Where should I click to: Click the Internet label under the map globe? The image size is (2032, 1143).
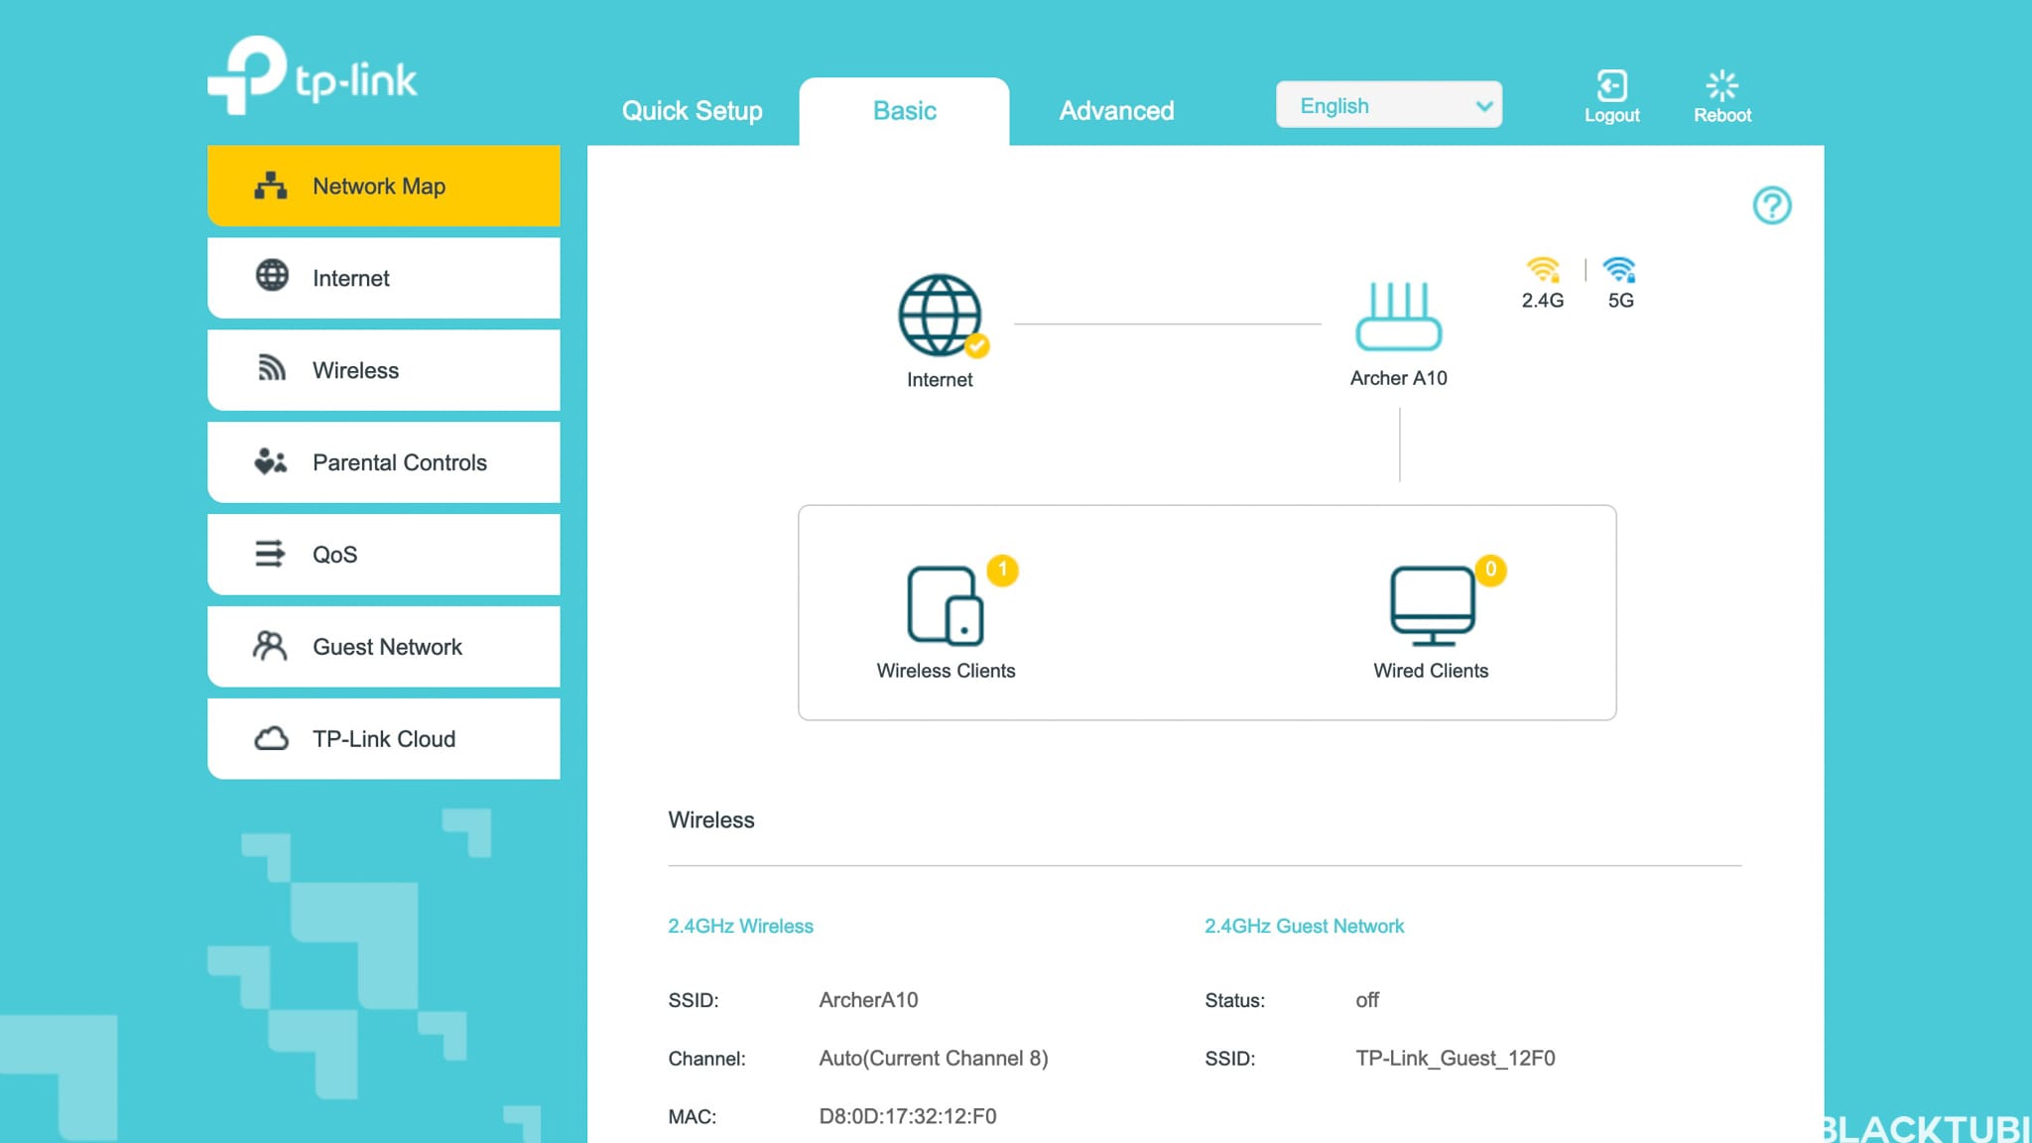pyautogui.click(x=940, y=380)
